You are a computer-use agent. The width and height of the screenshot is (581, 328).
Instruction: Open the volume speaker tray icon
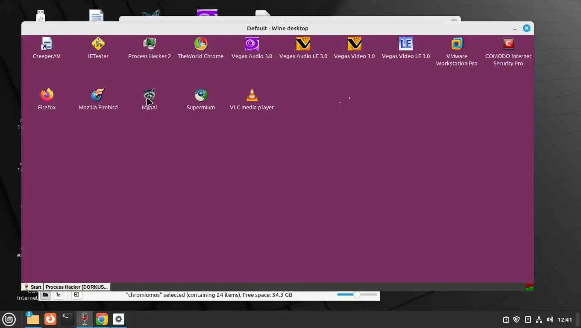[550, 319]
